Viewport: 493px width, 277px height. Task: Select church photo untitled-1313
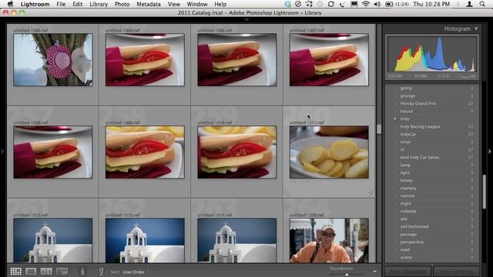point(145,240)
